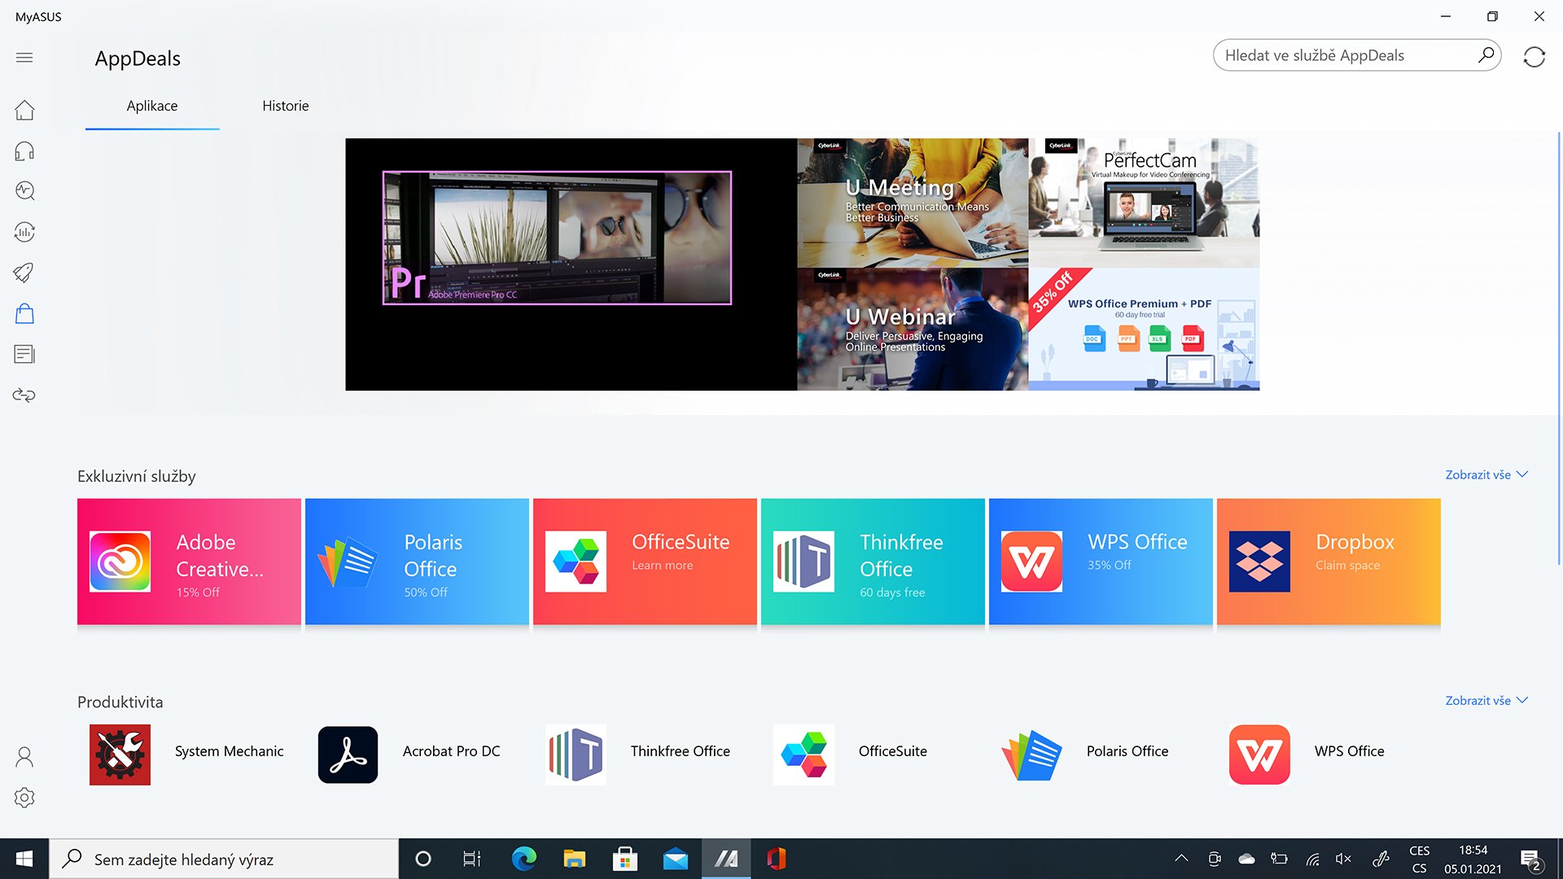Viewport: 1563px width, 879px height.
Task: Click the U Meeting banner
Action: coord(913,203)
